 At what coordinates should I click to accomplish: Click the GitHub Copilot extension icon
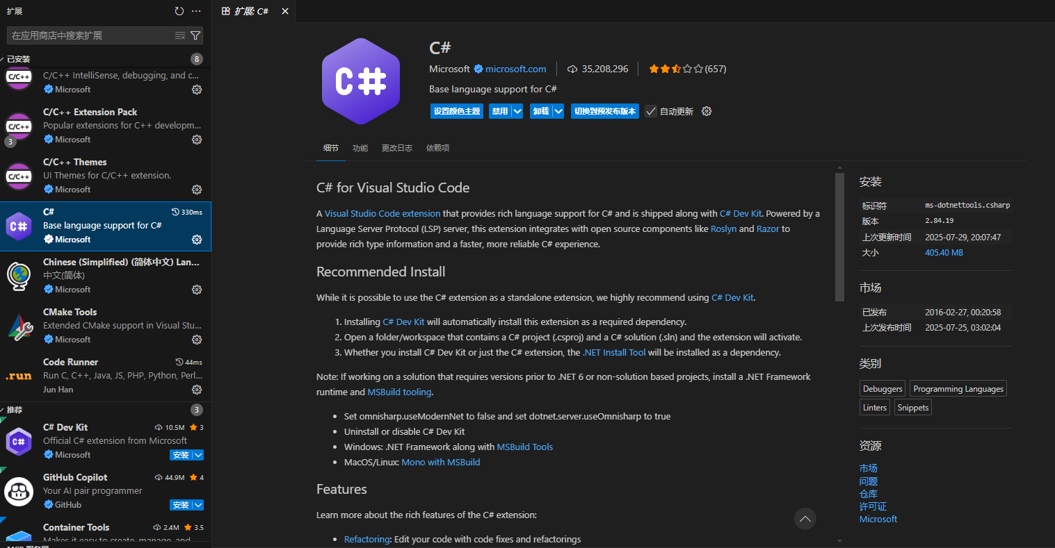click(x=18, y=491)
